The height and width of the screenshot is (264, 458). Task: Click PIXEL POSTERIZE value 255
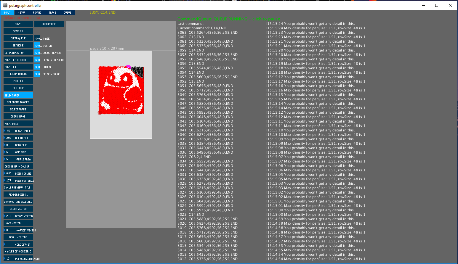(x=18, y=181)
